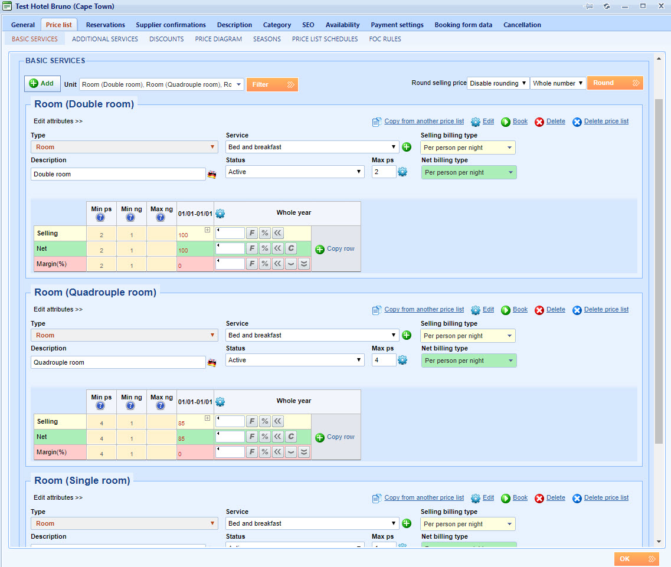This screenshot has height=567, width=671.
Task: Click the F button in Double room Selling row
Action: pyautogui.click(x=252, y=233)
